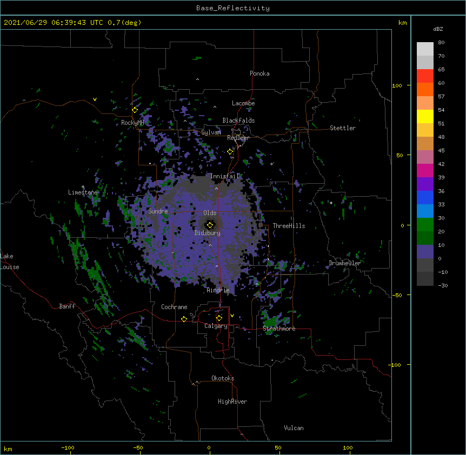Pick the red 60-65 dBZ legend swatch

(425, 76)
